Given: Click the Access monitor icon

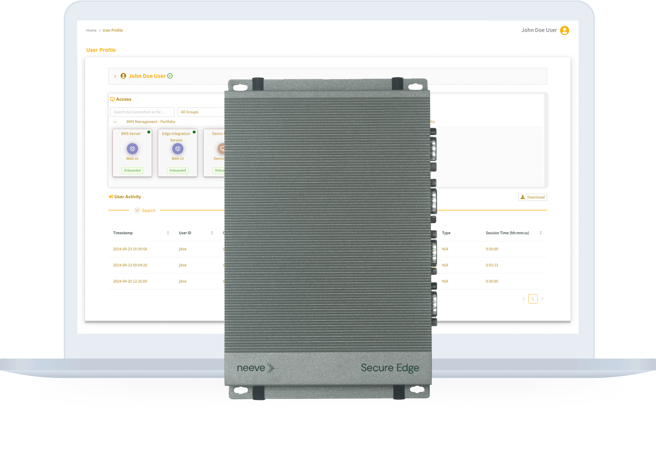Looking at the screenshot, I should [x=112, y=99].
